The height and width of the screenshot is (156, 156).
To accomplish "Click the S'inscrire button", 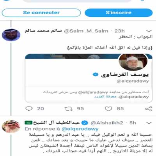I will pos(119,13).
